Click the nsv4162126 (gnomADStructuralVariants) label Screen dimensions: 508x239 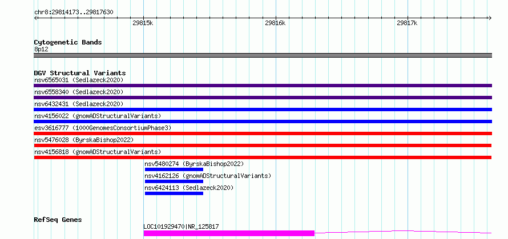[x=208, y=176]
